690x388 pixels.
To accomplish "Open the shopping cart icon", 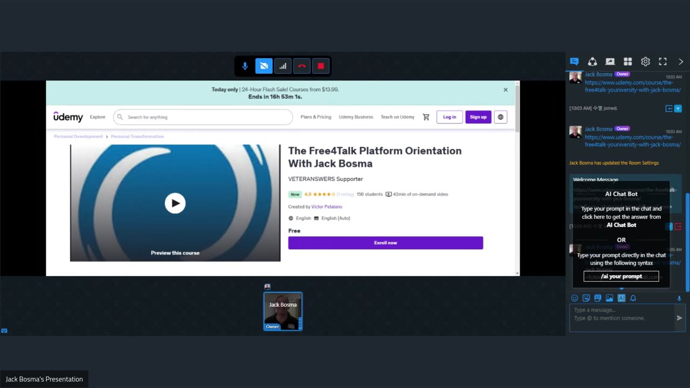I will (426, 117).
